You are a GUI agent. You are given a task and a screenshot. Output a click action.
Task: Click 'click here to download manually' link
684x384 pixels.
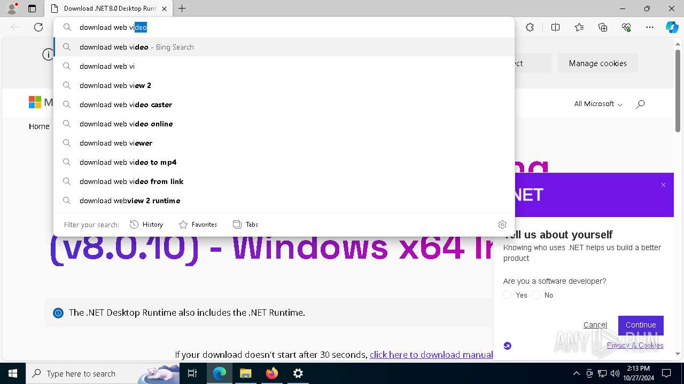click(431, 355)
